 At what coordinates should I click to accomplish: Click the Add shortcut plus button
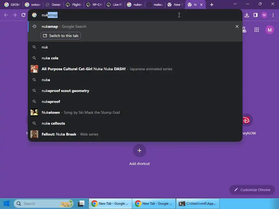(x=139, y=150)
